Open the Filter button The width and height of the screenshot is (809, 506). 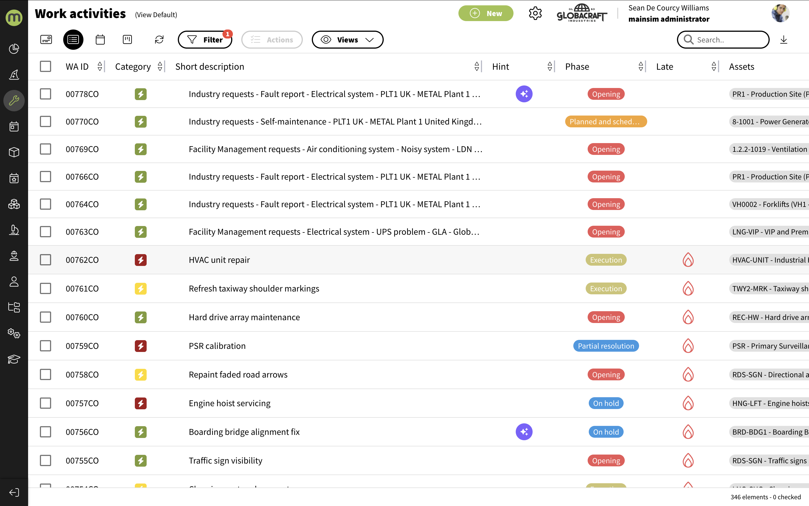click(x=205, y=40)
